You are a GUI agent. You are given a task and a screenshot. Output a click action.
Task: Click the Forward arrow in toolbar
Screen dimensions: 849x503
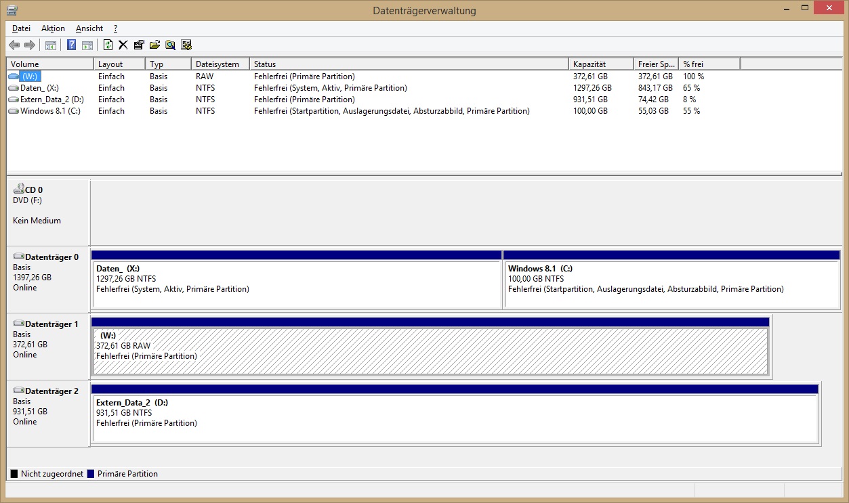tap(30, 45)
